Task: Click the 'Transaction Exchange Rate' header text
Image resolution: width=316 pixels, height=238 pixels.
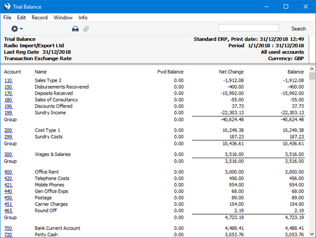Action: click(38, 58)
